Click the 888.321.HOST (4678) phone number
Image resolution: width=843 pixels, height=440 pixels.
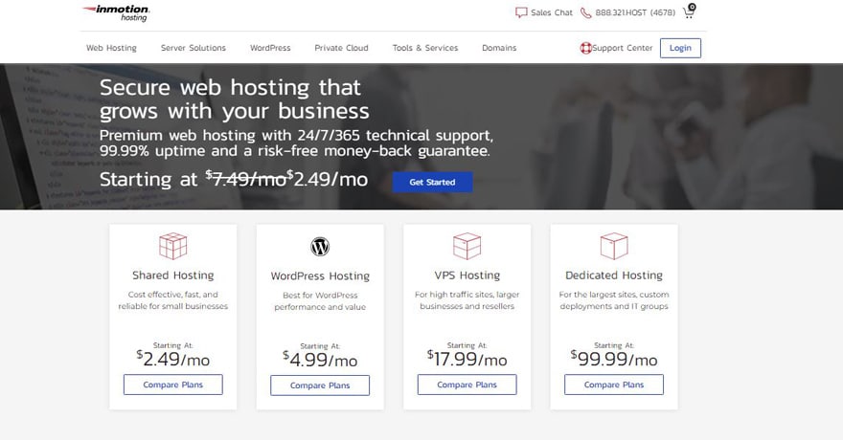point(635,12)
